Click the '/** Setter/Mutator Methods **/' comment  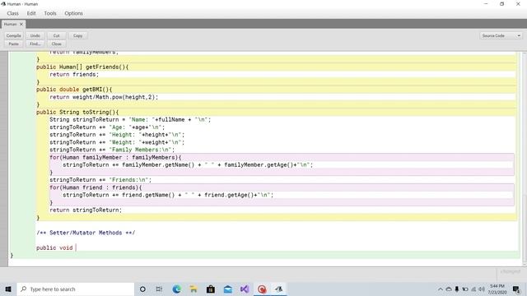[x=86, y=233]
